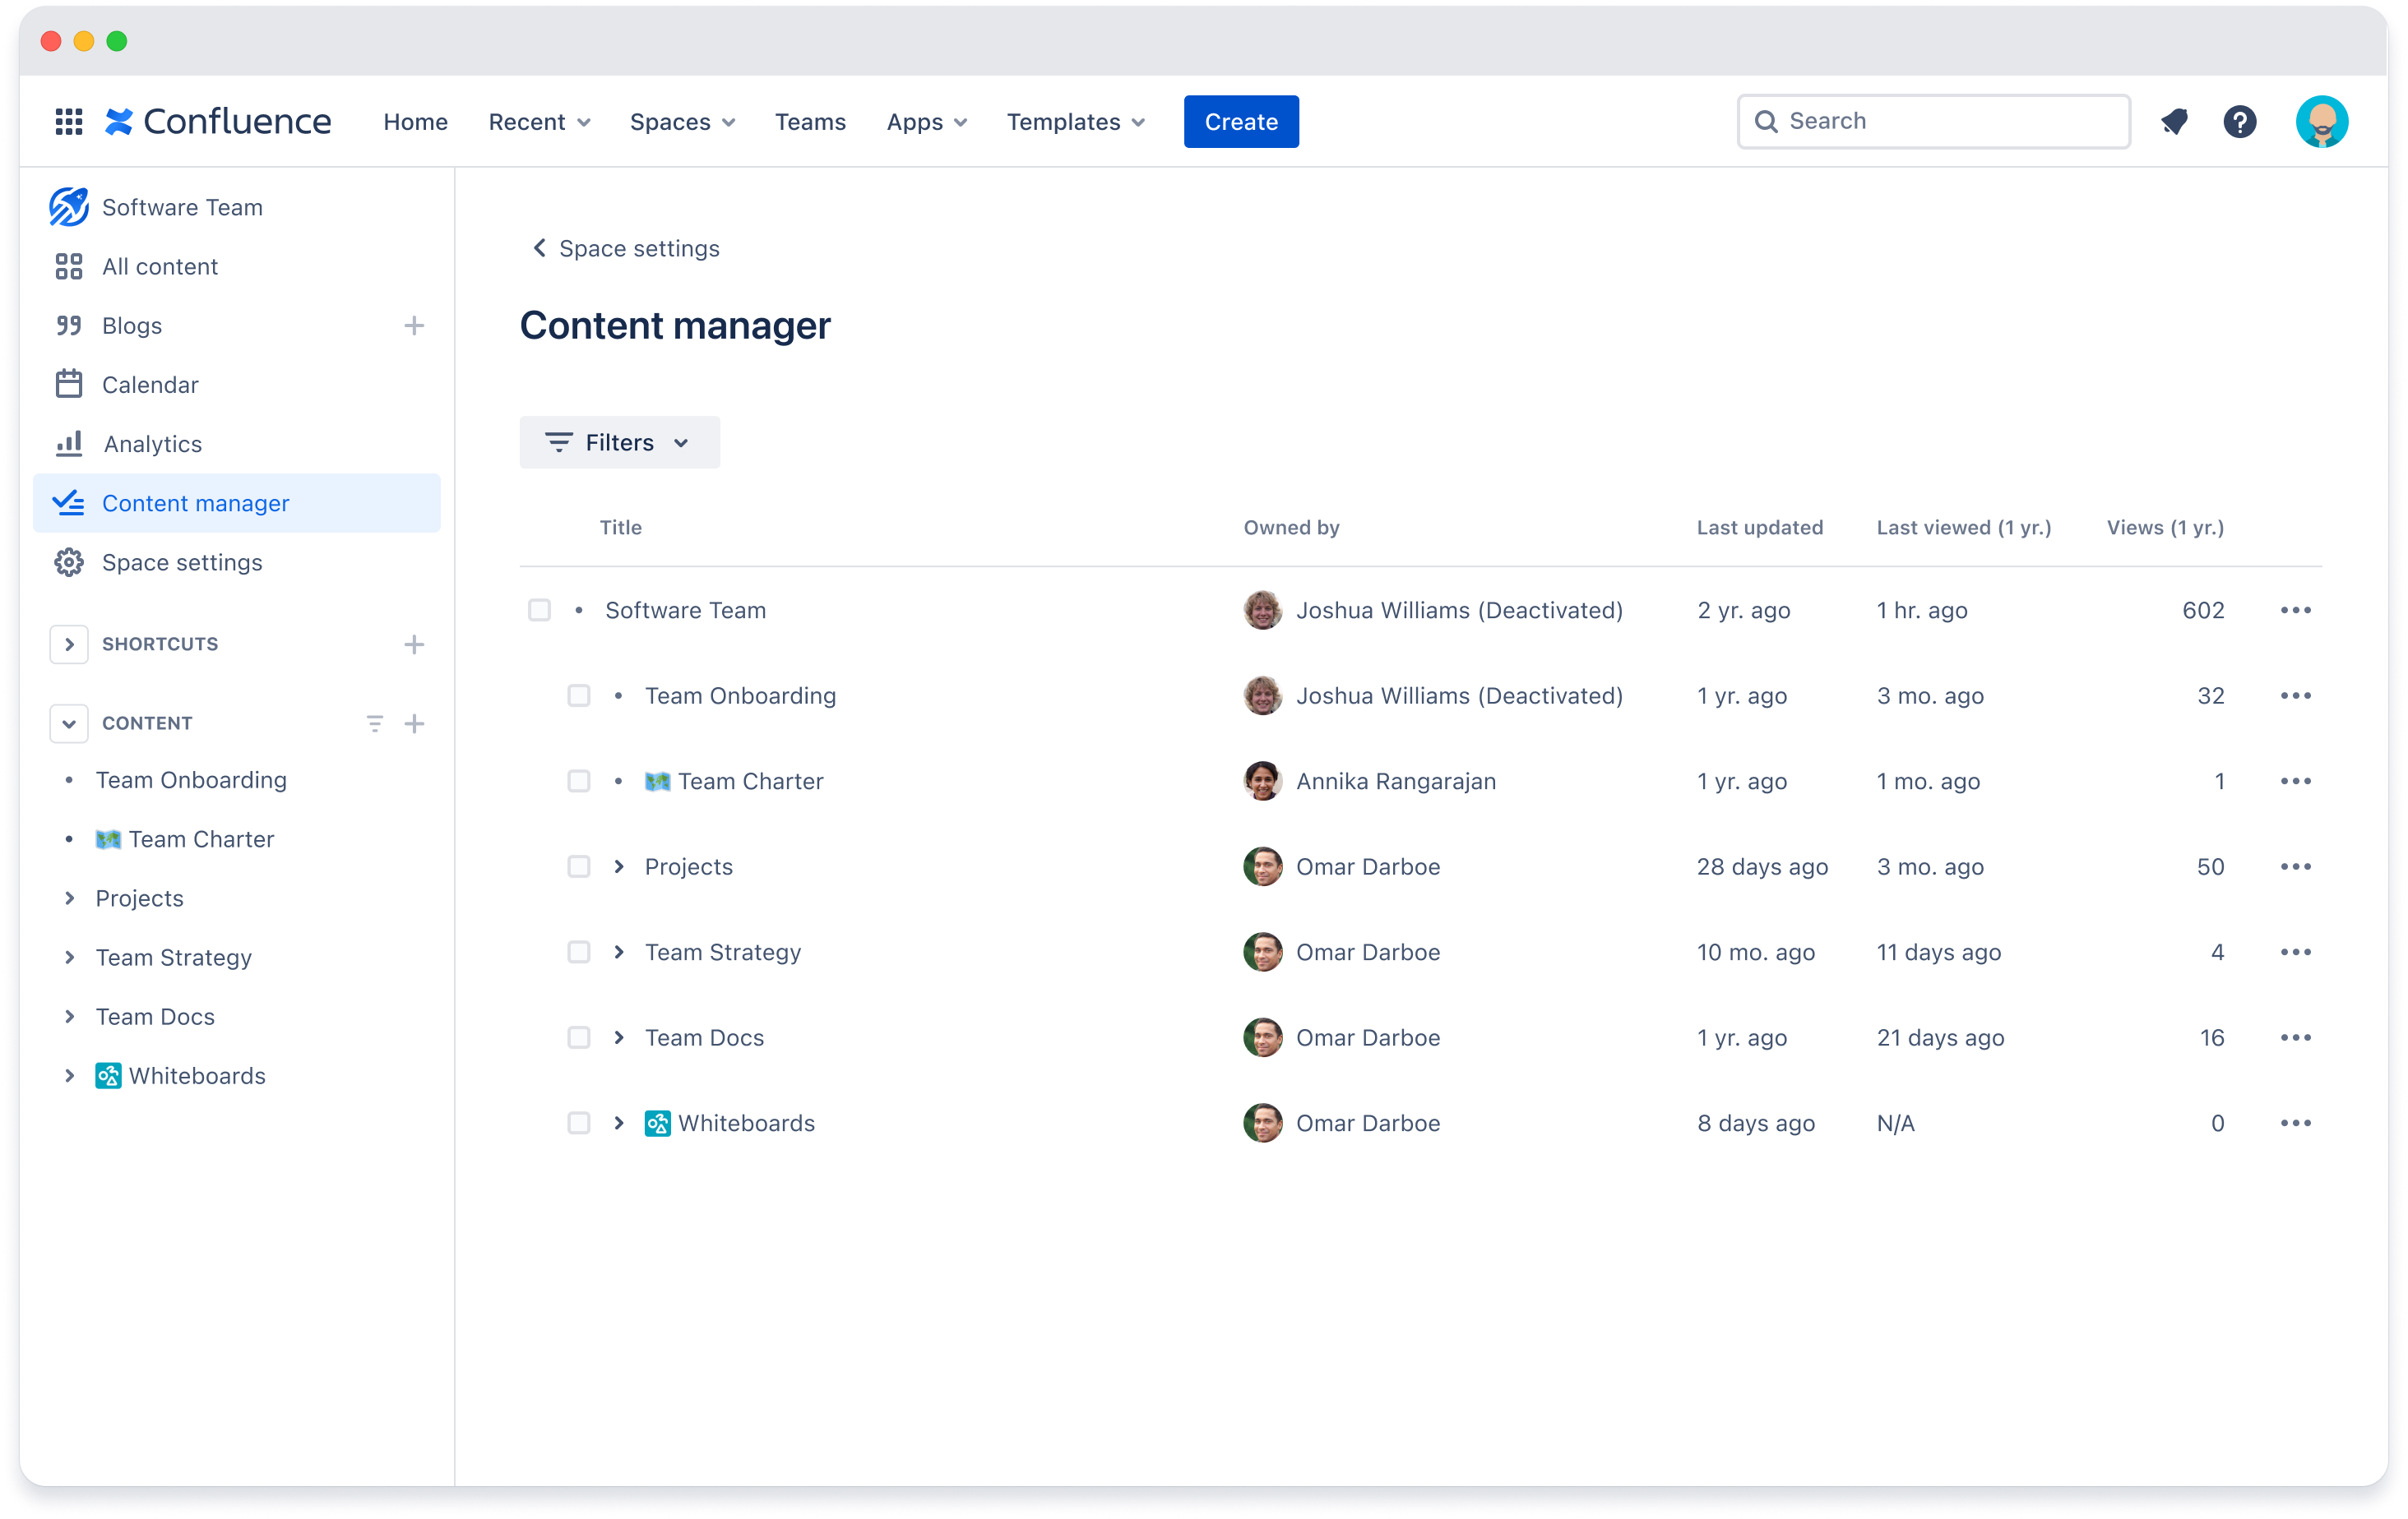The width and height of the screenshot is (2408, 1519).
Task: Click the more options for Whiteboards row
Action: point(2295,1122)
